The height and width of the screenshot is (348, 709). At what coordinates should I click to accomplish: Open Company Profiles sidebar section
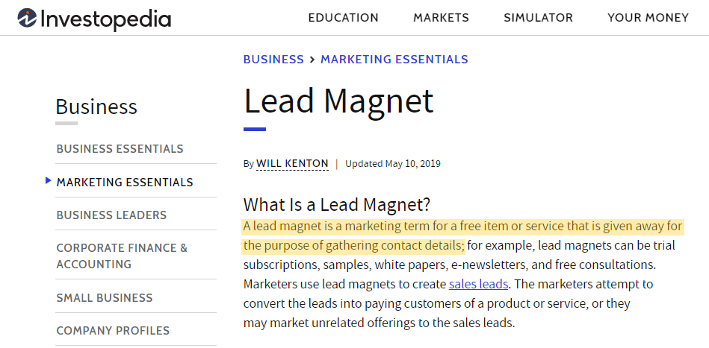[x=113, y=331]
